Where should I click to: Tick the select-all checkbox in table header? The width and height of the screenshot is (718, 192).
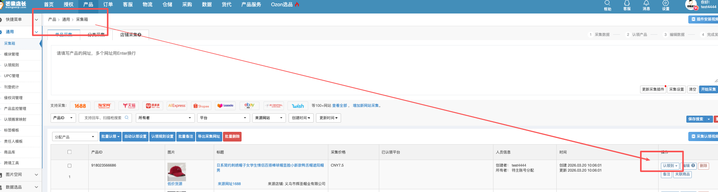[69, 152]
